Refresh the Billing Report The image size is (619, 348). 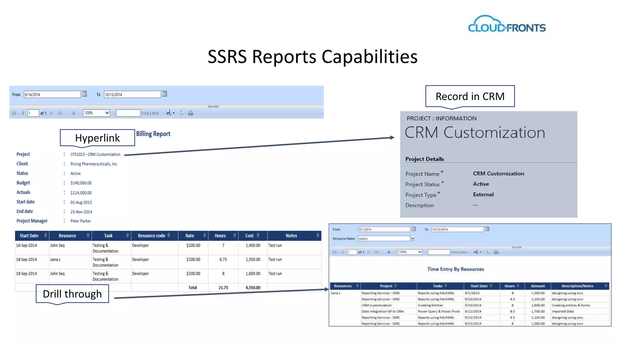tap(181, 113)
